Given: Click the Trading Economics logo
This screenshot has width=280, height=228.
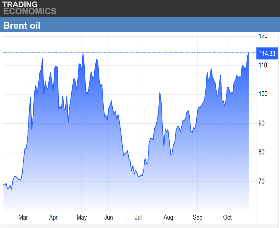Looking at the screenshot, I should click(x=29, y=8).
